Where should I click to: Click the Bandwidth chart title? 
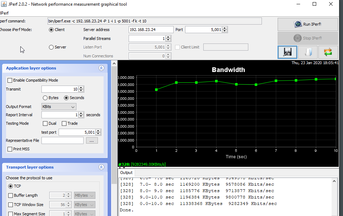pos(228,70)
